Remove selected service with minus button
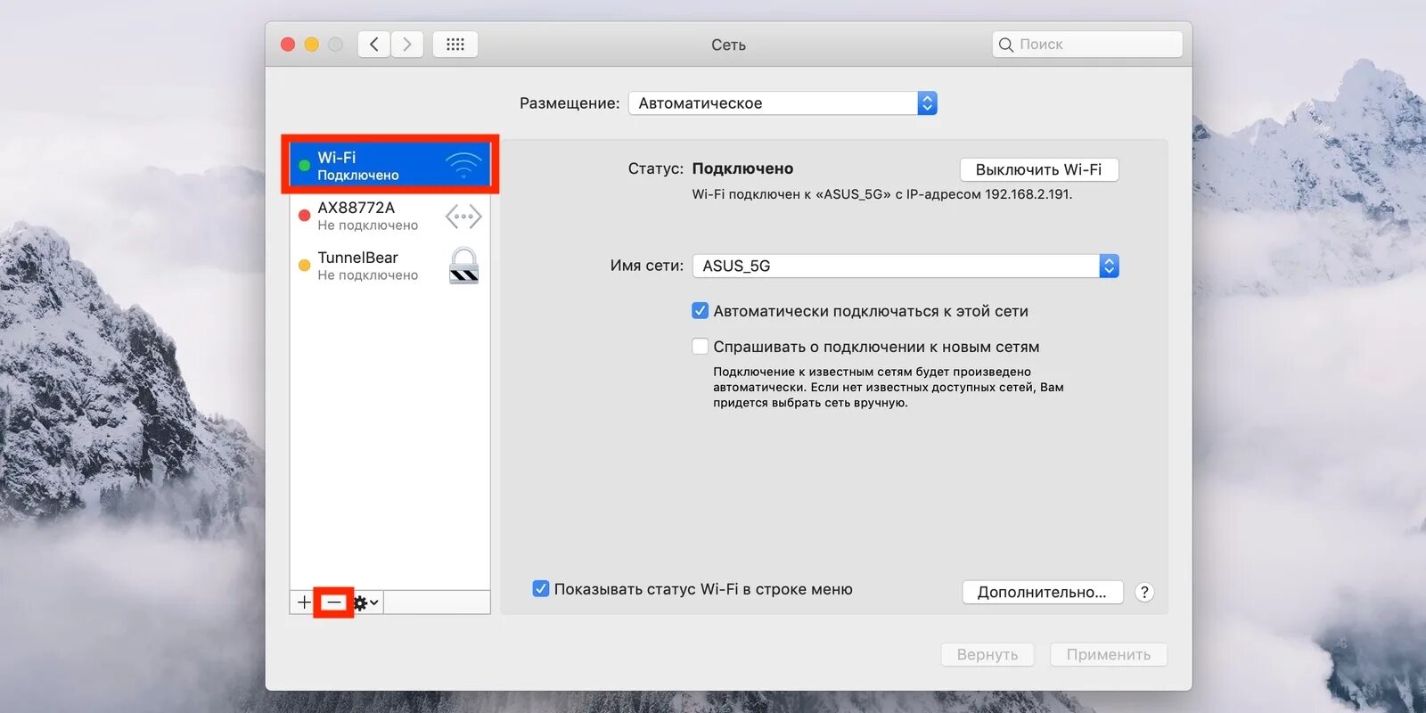The height and width of the screenshot is (713, 1426). point(333,602)
